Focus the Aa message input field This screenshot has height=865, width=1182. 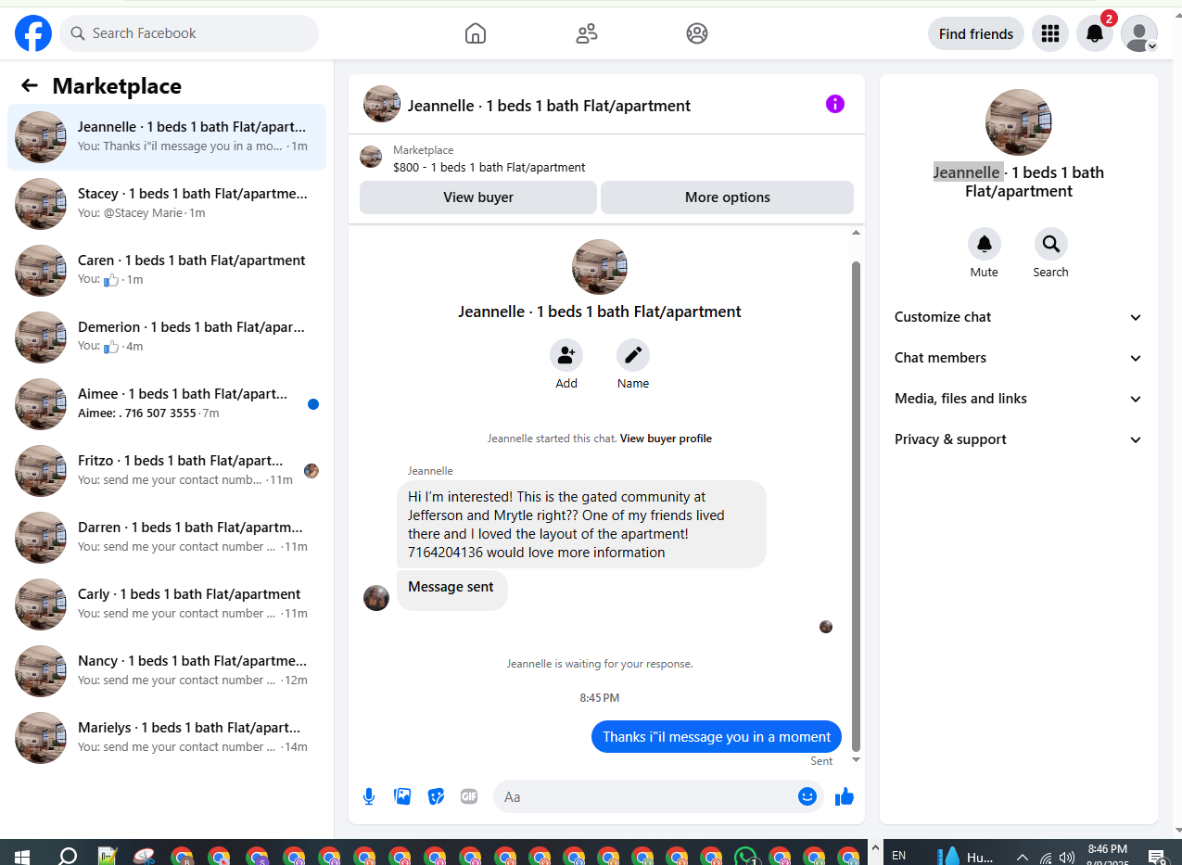[649, 796]
